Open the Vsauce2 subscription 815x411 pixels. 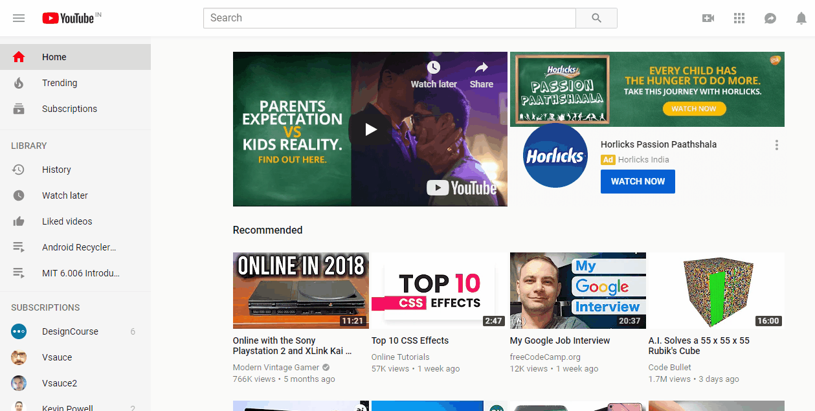click(x=75, y=383)
